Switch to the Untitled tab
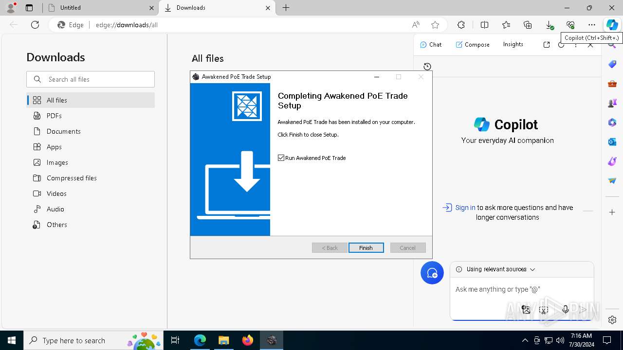Viewport: 623px width, 350px height. (100, 8)
